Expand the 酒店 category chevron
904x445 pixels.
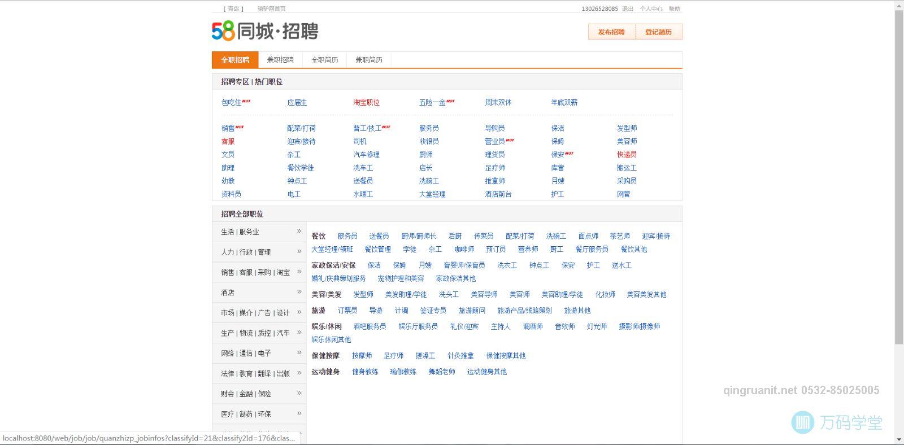(x=299, y=292)
